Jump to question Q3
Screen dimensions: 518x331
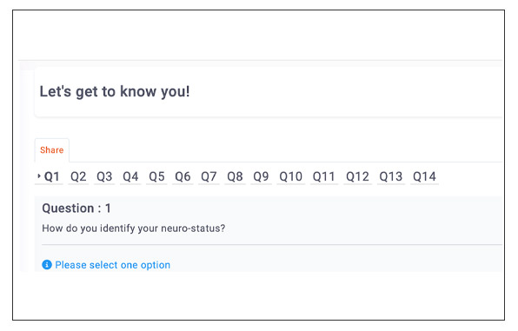[x=104, y=176]
